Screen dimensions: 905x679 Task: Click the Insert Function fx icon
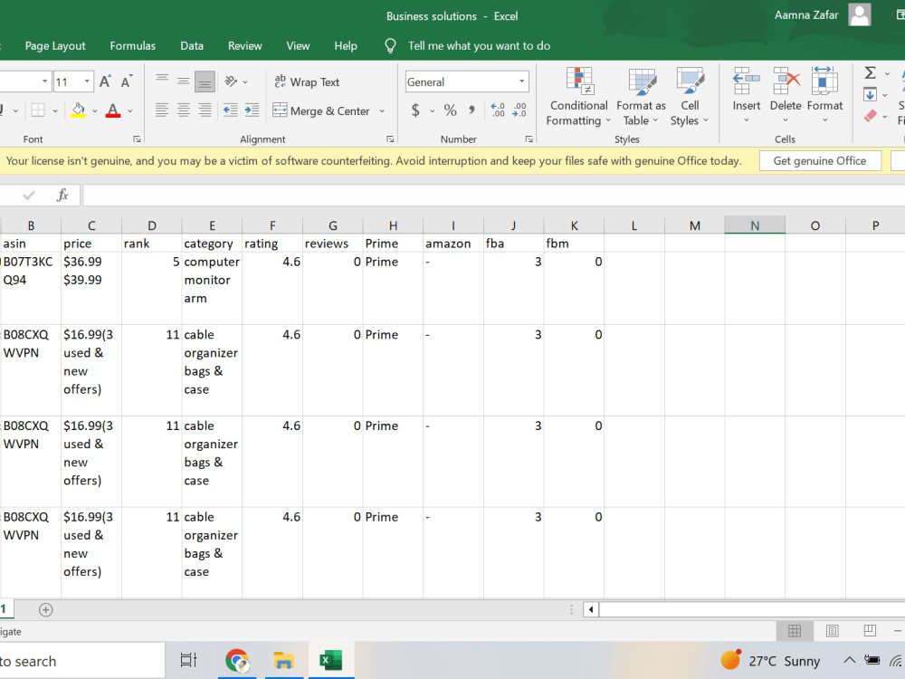(62, 194)
